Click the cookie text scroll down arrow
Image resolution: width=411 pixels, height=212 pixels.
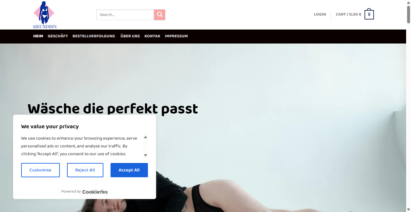click(x=145, y=155)
